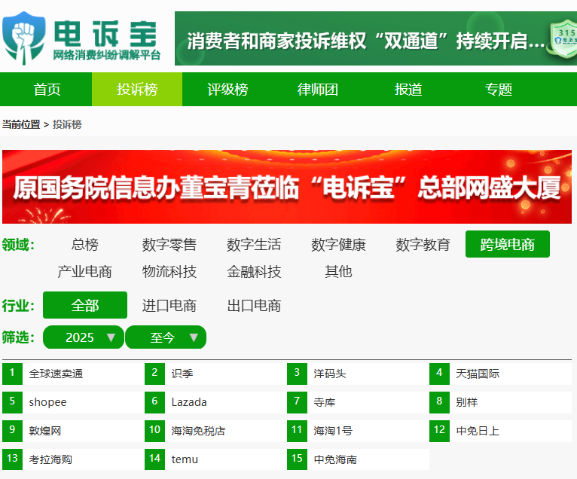Click the 电诉宝 shield logo
This screenshot has height=479, width=577.
(24, 38)
